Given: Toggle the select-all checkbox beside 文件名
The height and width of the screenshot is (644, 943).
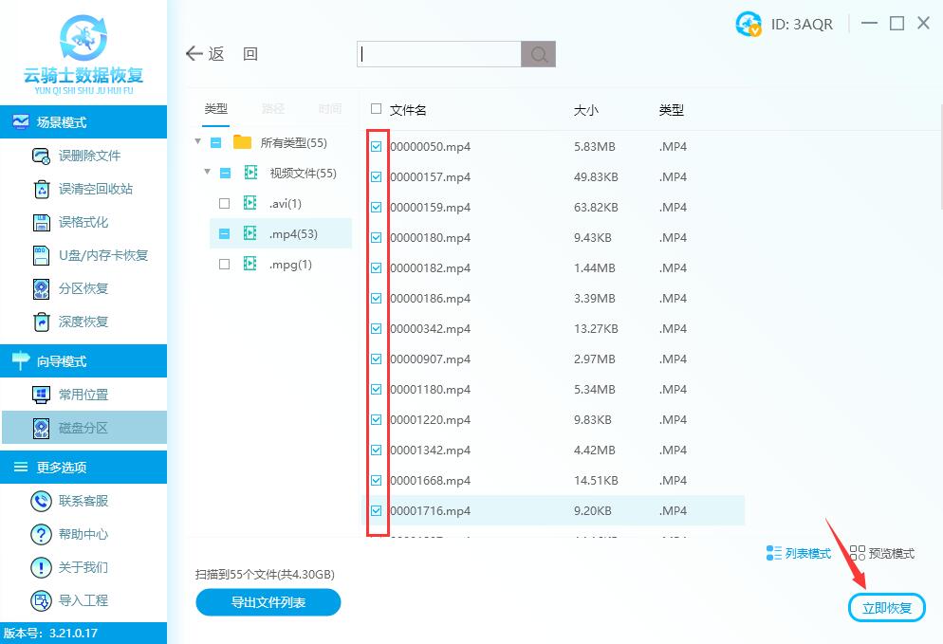Looking at the screenshot, I should pos(377,109).
